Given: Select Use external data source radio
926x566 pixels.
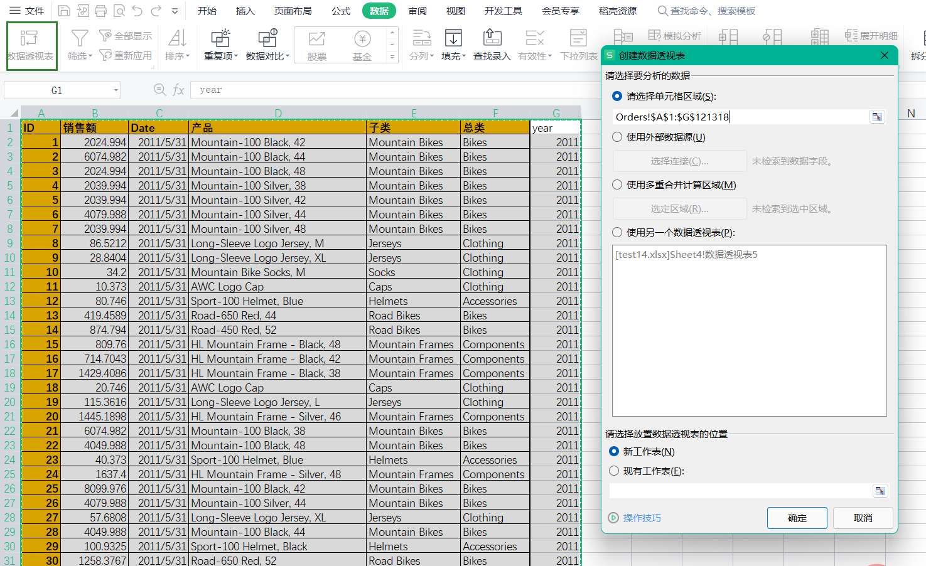Looking at the screenshot, I should [617, 137].
